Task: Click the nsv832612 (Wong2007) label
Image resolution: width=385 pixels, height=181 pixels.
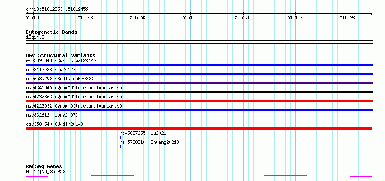Action: click(52, 115)
